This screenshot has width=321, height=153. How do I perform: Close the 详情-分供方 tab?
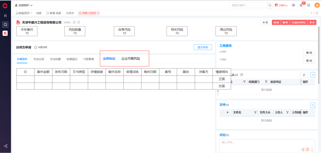[x=98, y=13]
